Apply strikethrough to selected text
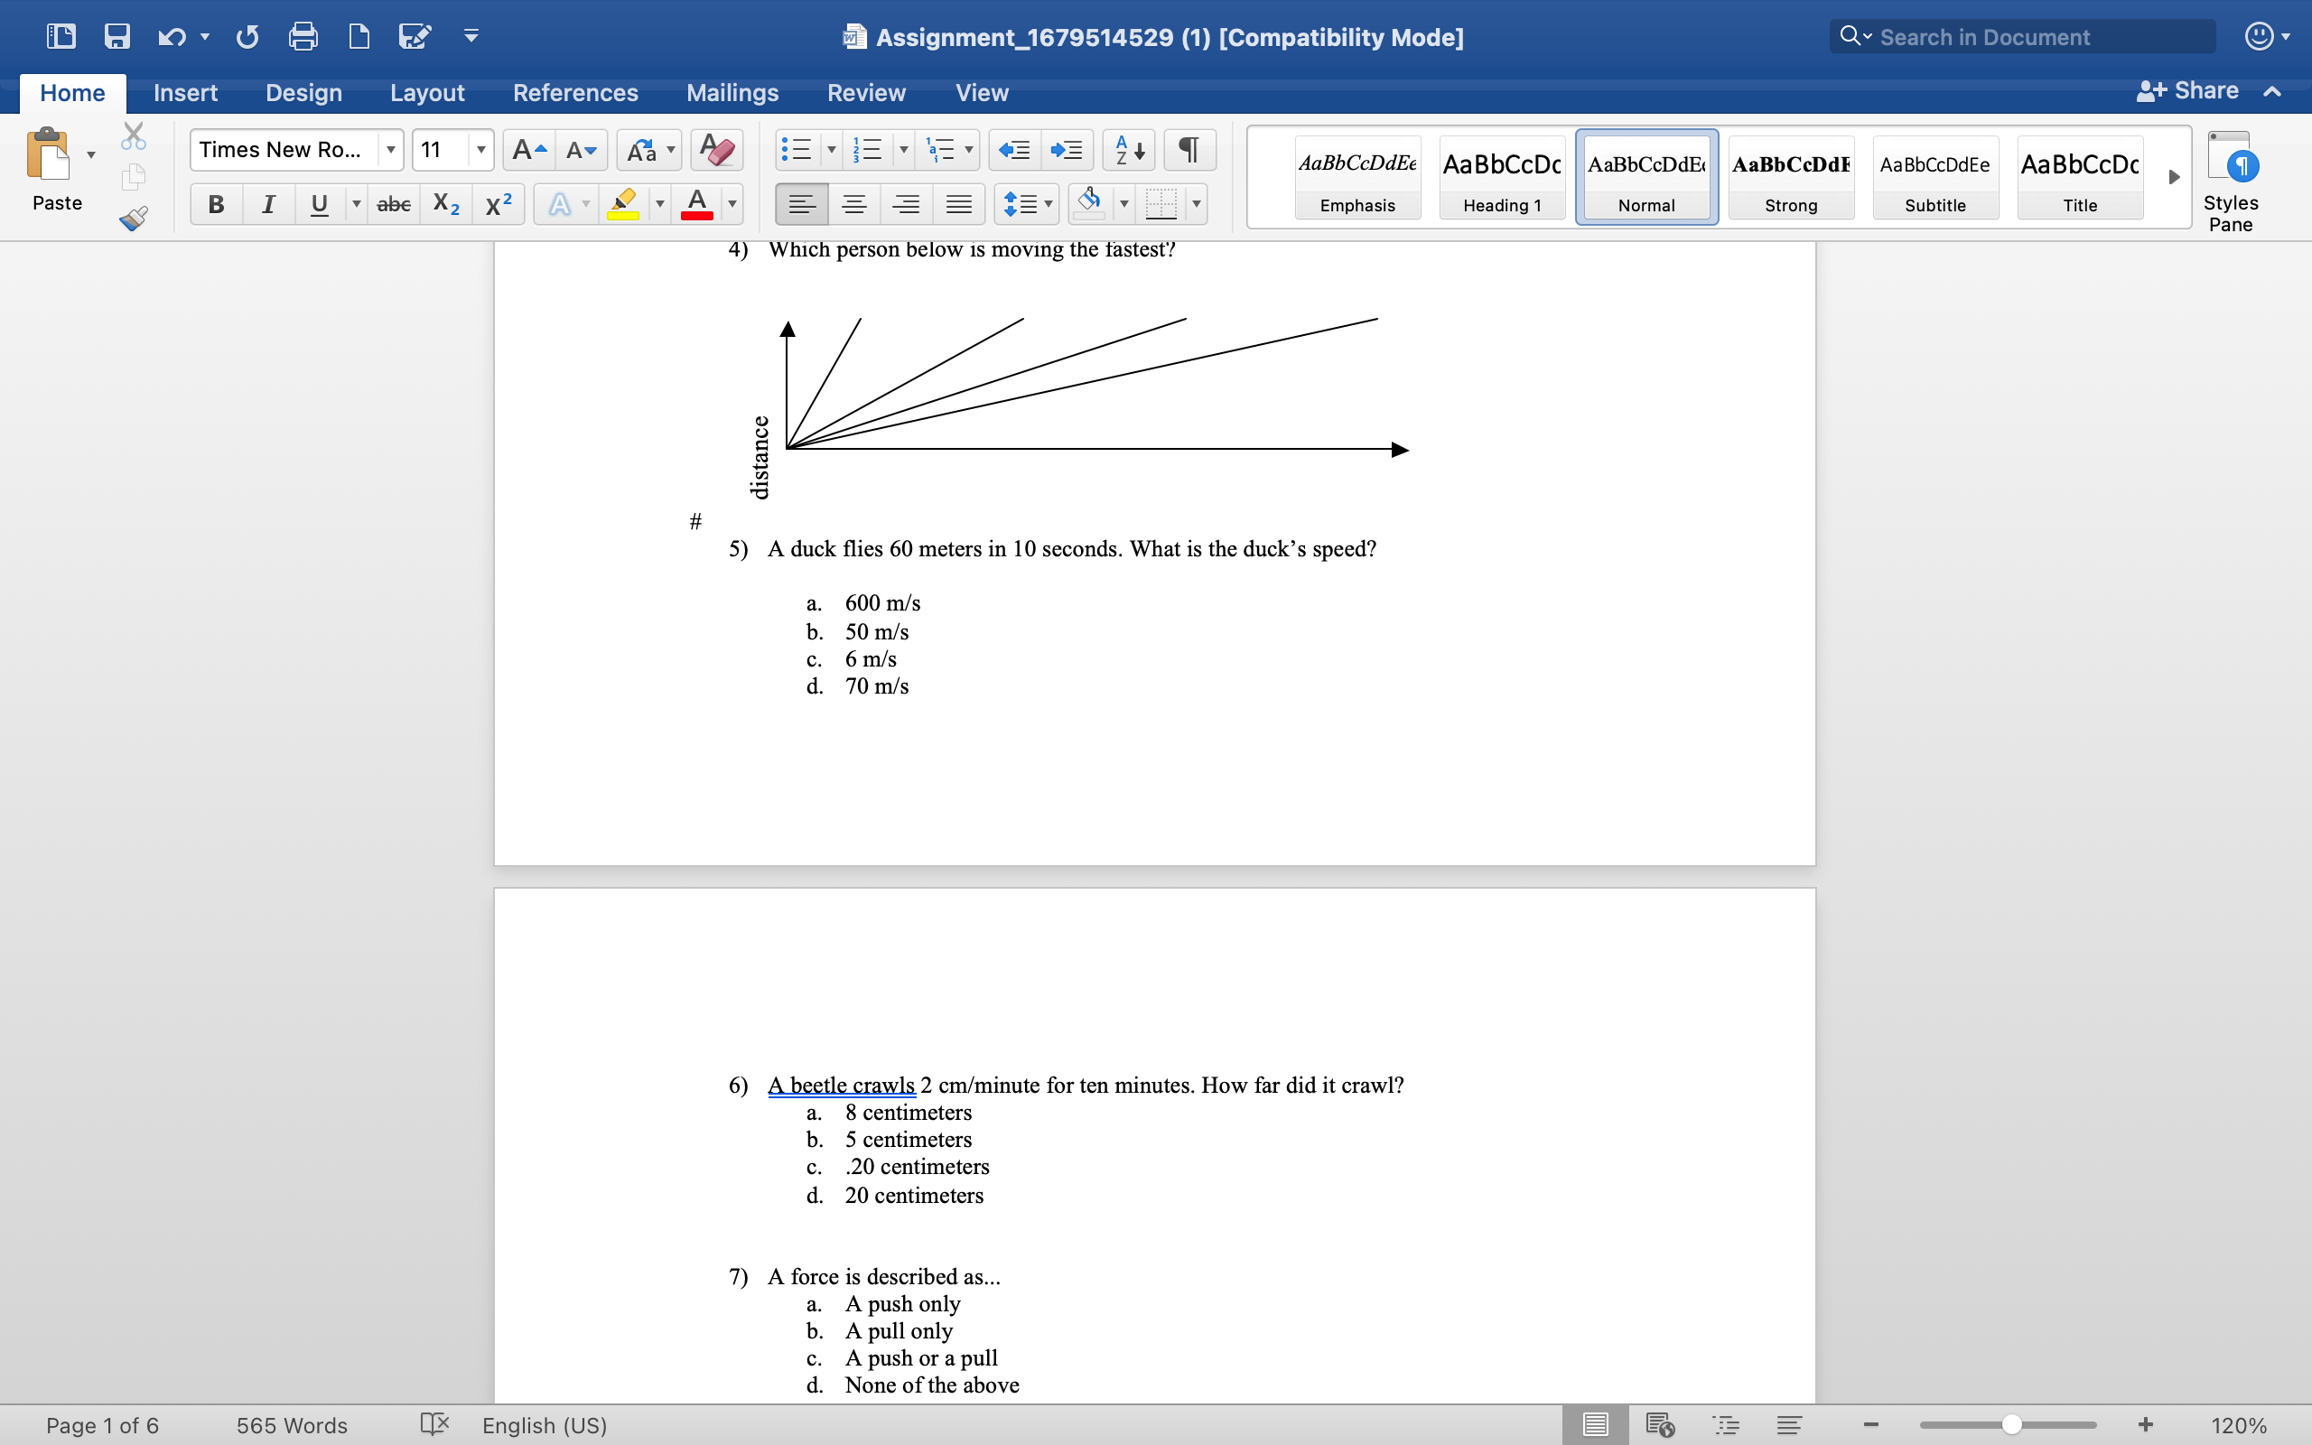The width and height of the screenshot is (2312, 1445). [393, 203]
